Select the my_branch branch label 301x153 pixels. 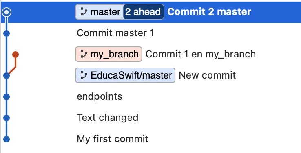coord(108,54)
